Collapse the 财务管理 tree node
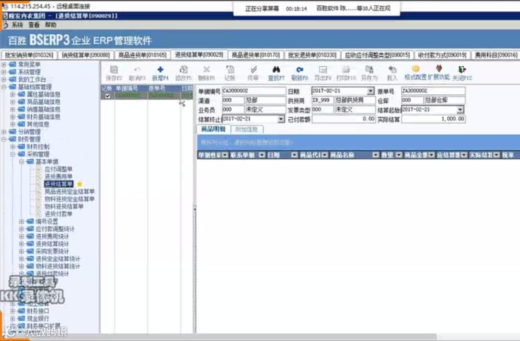This screenshot has width=520, height=341. [x=4, y=139]
